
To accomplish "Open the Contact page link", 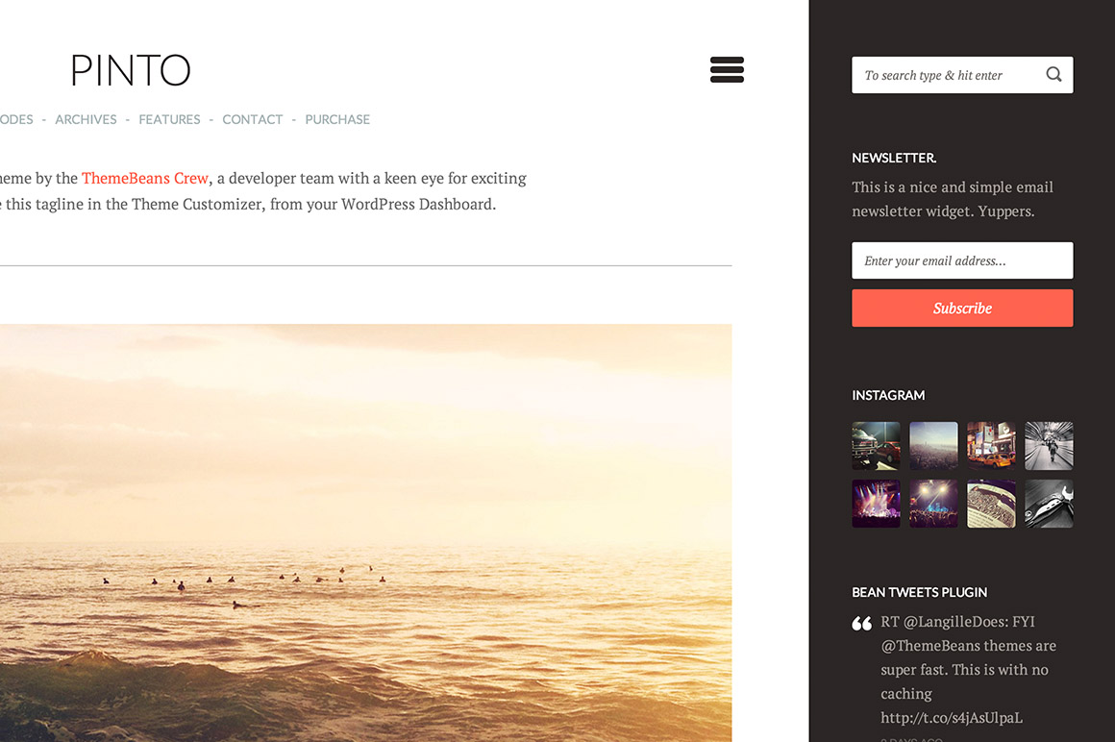I will (253, 119).
